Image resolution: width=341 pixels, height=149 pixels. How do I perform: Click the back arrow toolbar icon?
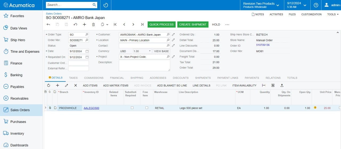click(48, 24)
